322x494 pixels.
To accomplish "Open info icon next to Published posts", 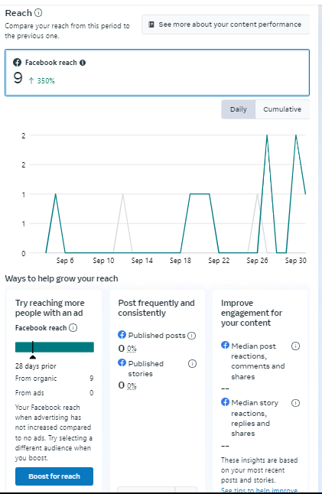I will click(191, 336).
